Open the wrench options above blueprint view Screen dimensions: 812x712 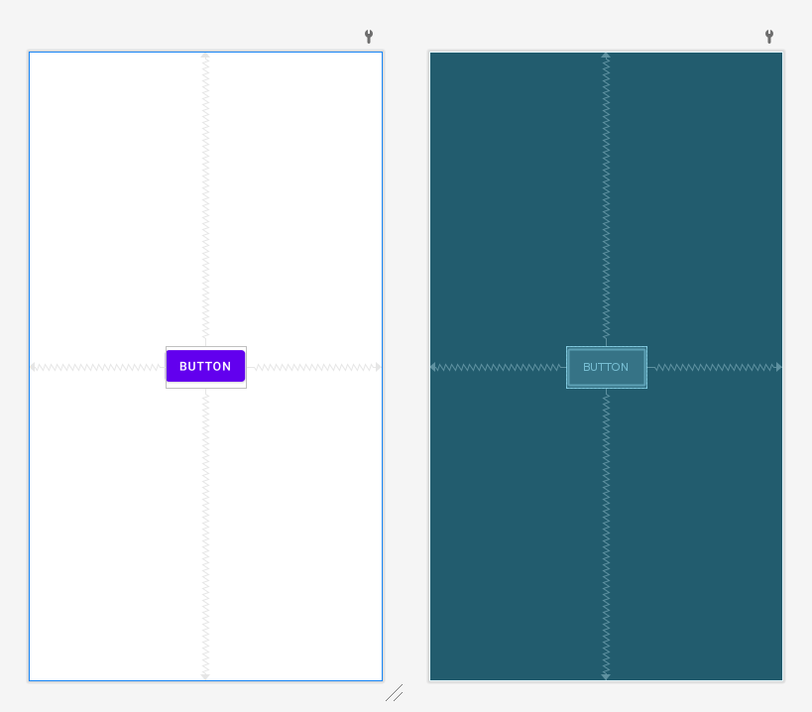tap(769, 37)
